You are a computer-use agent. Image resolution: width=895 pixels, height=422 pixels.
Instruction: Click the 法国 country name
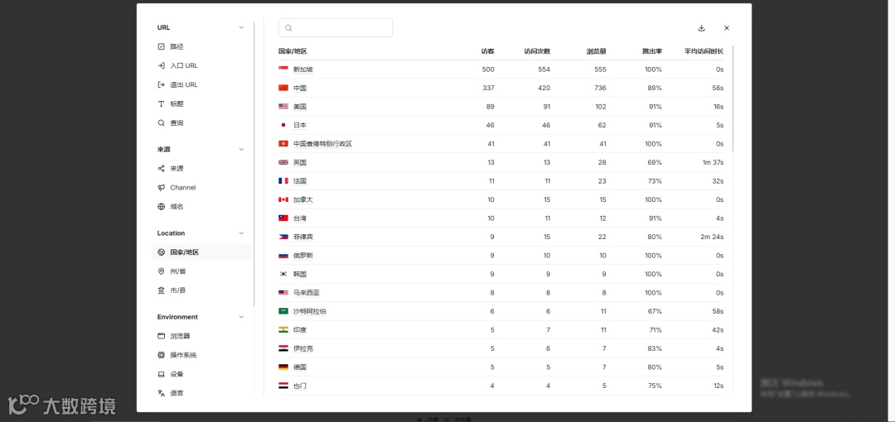coord(300,181)
